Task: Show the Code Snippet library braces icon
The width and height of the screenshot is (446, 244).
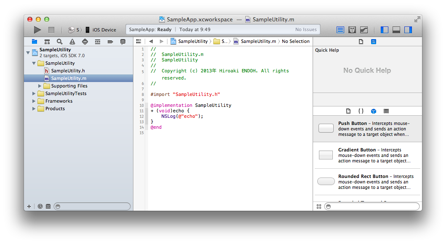Action: point(361,111)
